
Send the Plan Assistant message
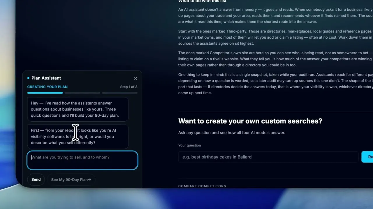pos(36,179)
